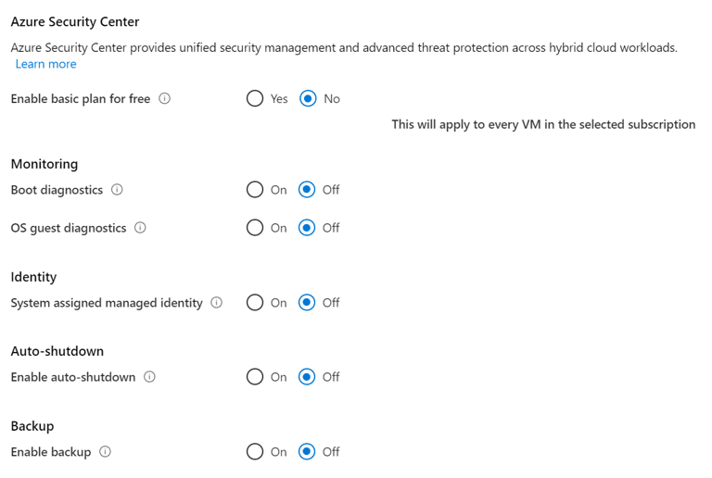Screen dimensions: 712x478
Task: Click info icon next to Enable backup
Action: pos(105,452)
